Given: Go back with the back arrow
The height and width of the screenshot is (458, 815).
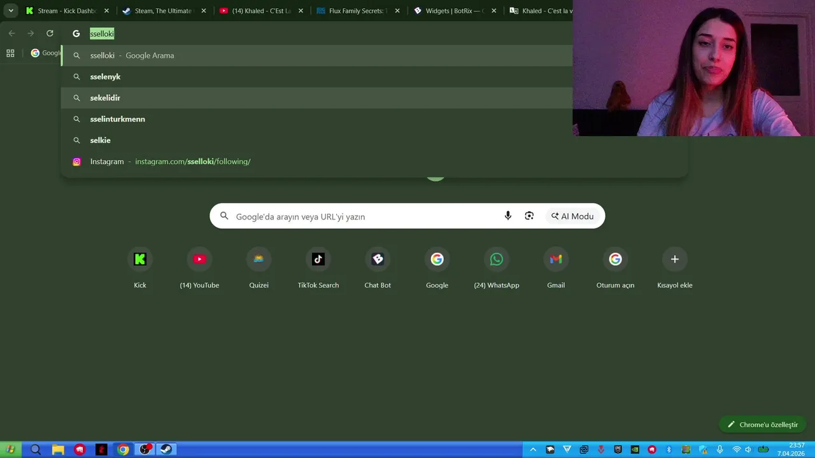Looking at the screenshot, I should tap(11, 33).
